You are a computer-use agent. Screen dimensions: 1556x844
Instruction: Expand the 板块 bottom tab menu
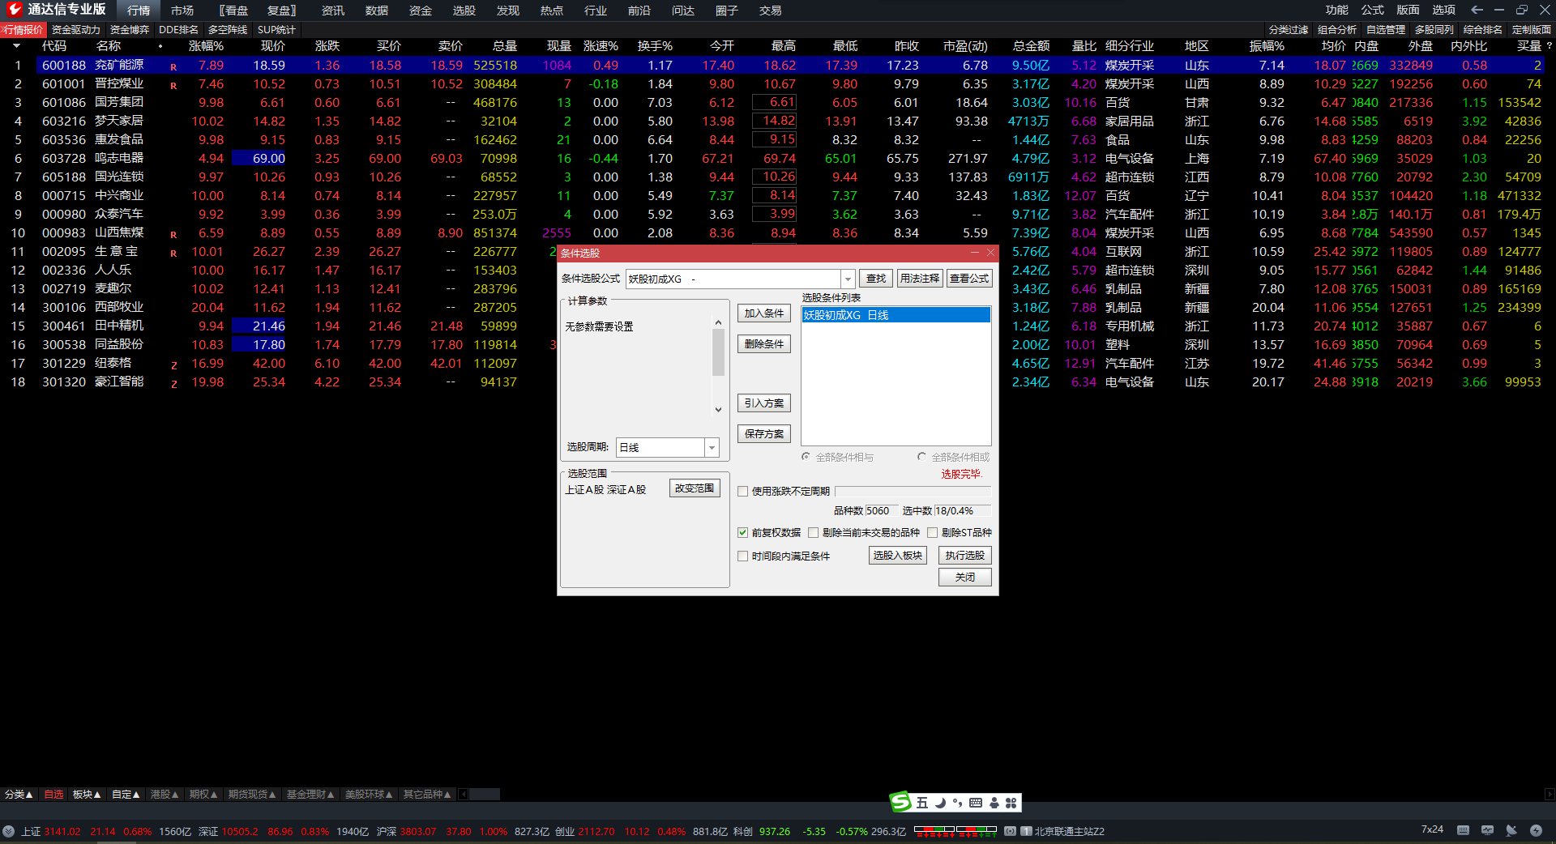87,795
